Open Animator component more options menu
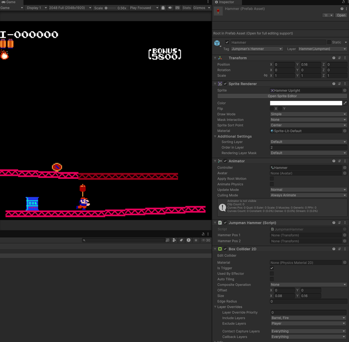The image size is (349, 342). pyautogui.click(x=345, y=161)
